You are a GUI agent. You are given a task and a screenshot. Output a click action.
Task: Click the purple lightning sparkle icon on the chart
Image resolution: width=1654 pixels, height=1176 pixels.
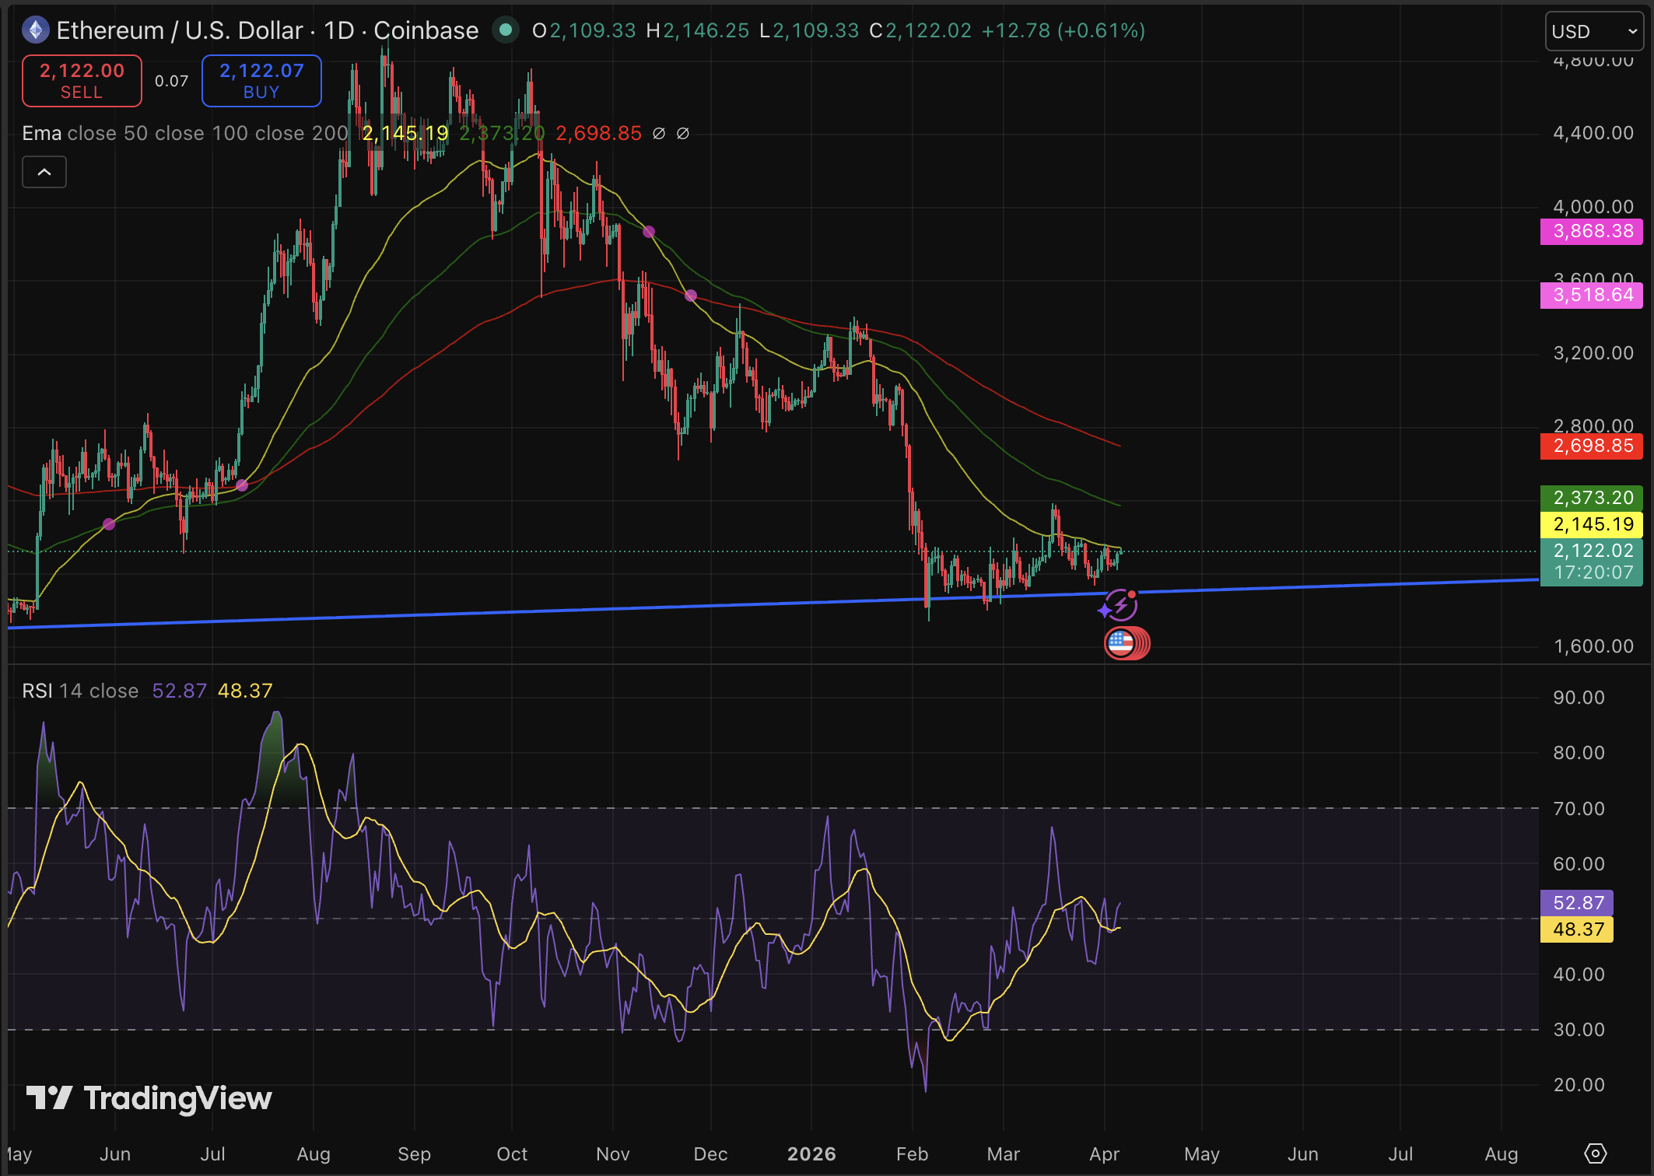pyautogui.click(x=1120, y=604)
